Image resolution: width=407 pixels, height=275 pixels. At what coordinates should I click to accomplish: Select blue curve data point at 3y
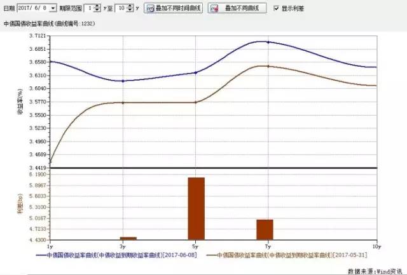(123, 81)
